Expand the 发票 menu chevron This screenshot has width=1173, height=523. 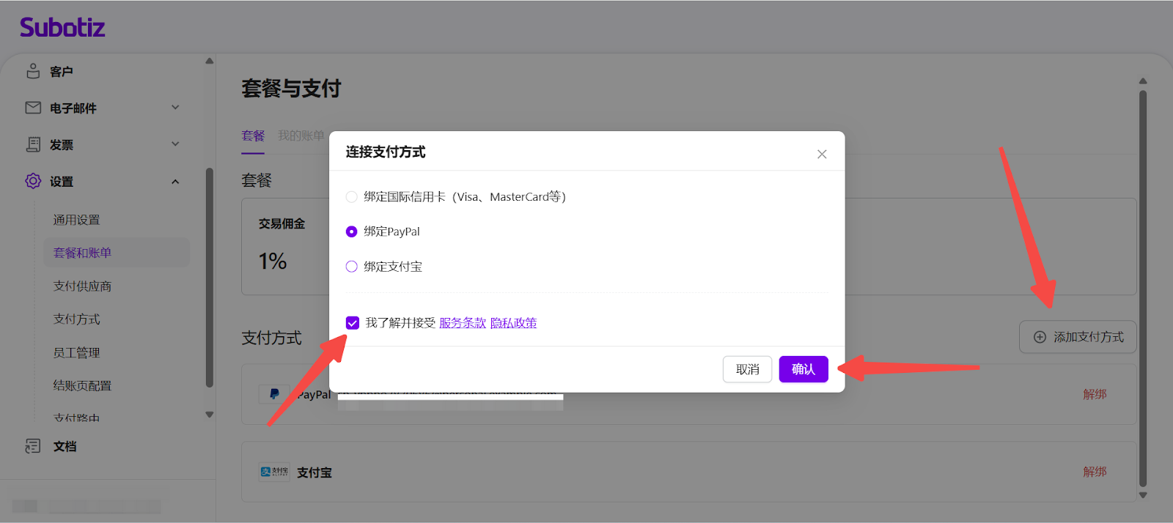point(175,144)
